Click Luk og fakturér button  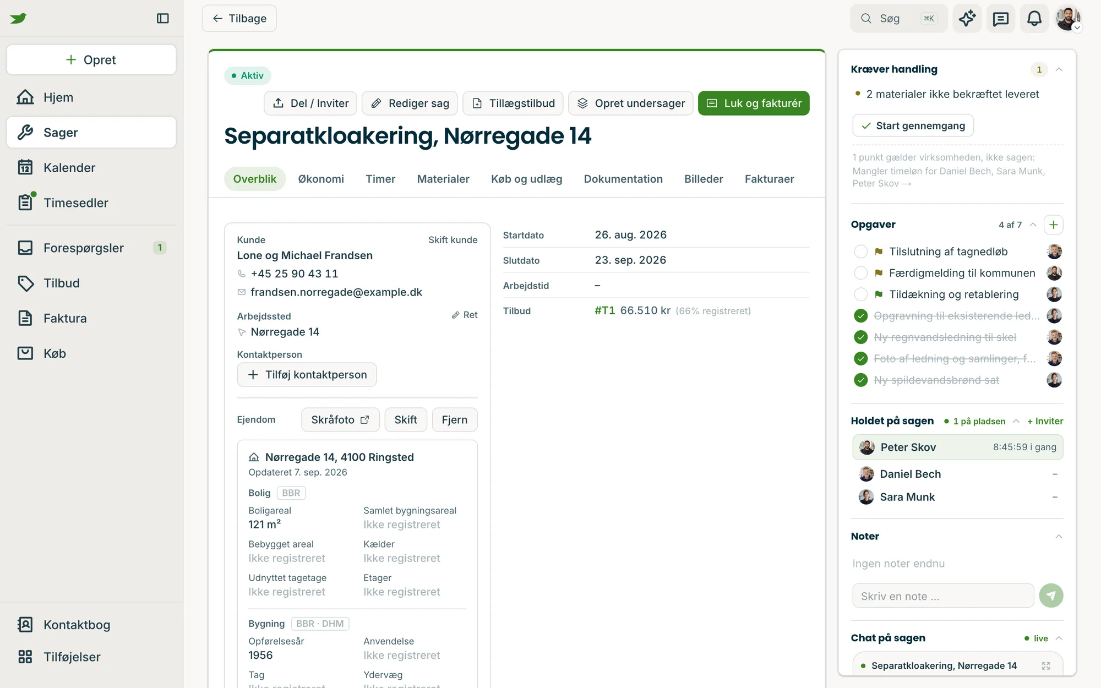754,103
